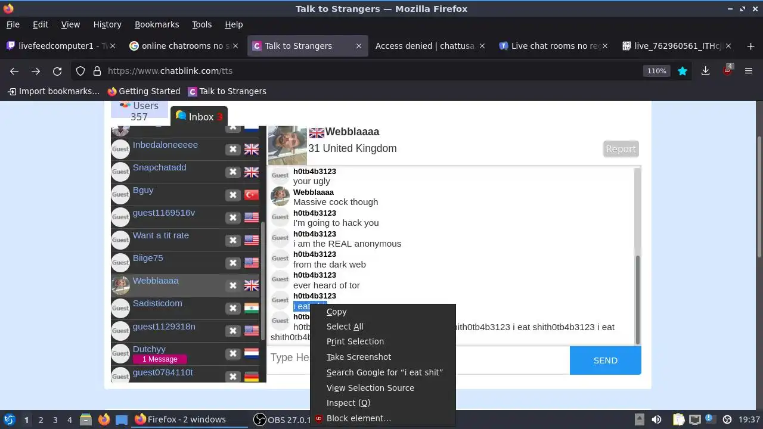The image size is (763, 429).
Task: Click the Netherlands flag beside Dutchyy
Action: tap(252, 353)
